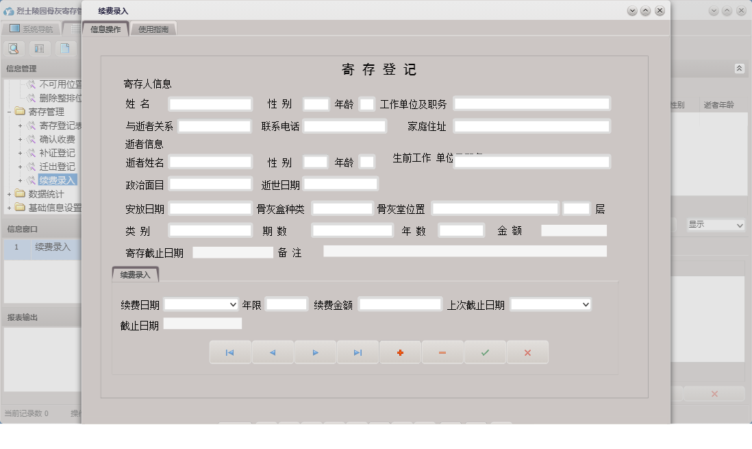
Task: Click the 姓名 input field
Action: pyautogui.click(x=210, y=104)
